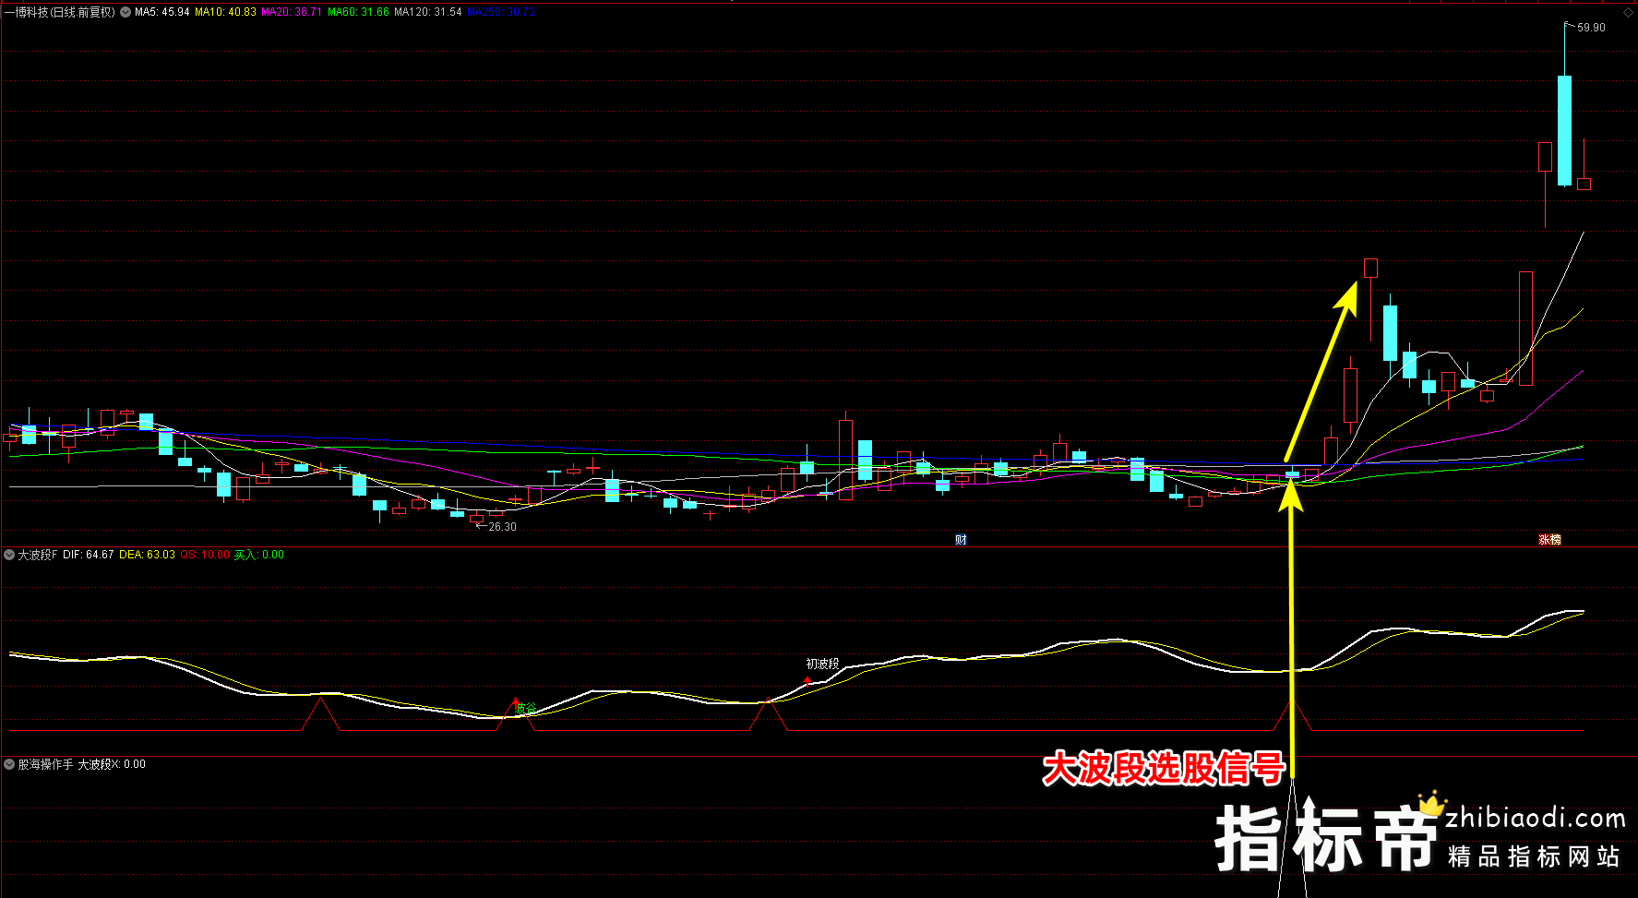Select the yellow DEA: 63.03 value
Viewport: 1638px width, 898px height.
pyautogui.click(x=147, y=555)
